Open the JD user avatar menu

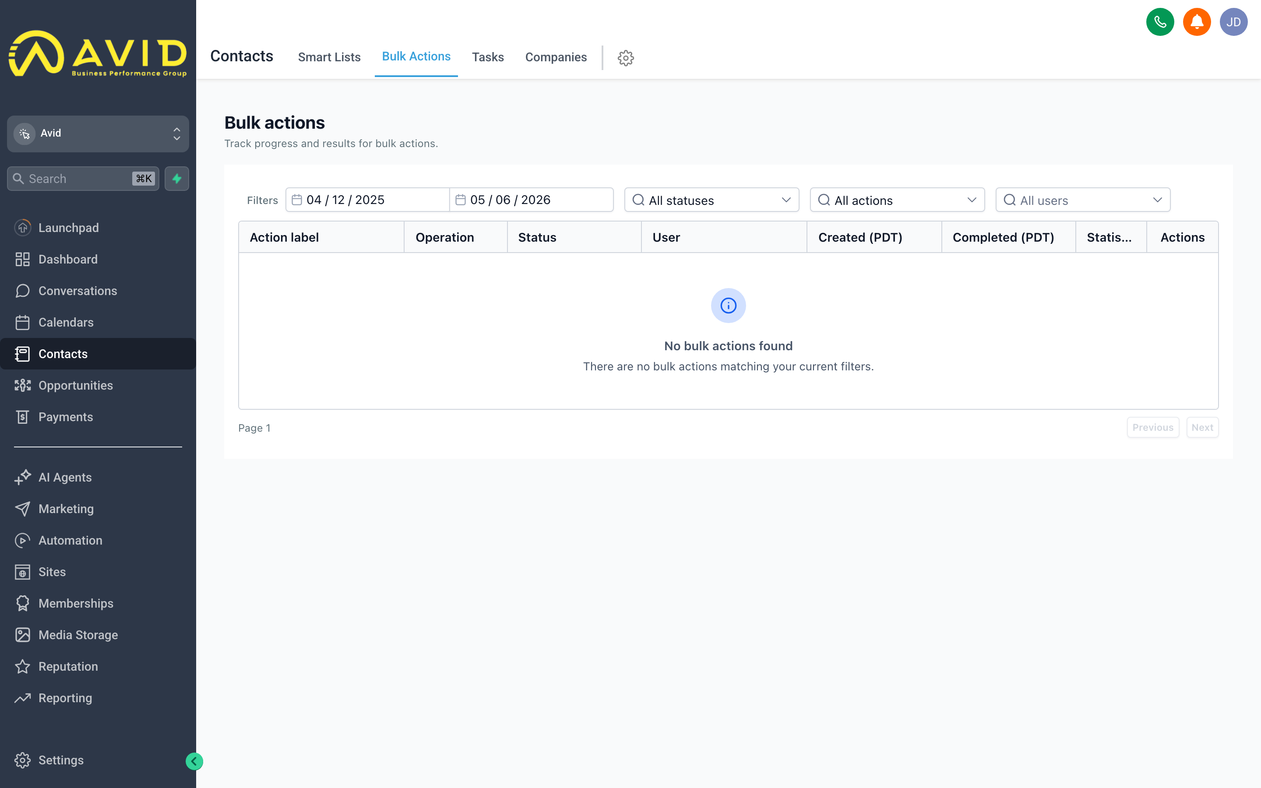[1233, 22]
